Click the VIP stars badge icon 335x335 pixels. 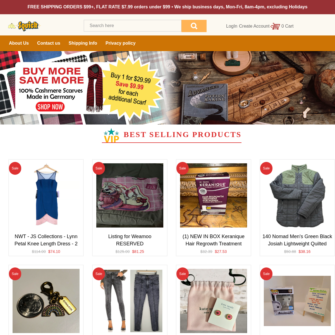click(x=111, y=136)
